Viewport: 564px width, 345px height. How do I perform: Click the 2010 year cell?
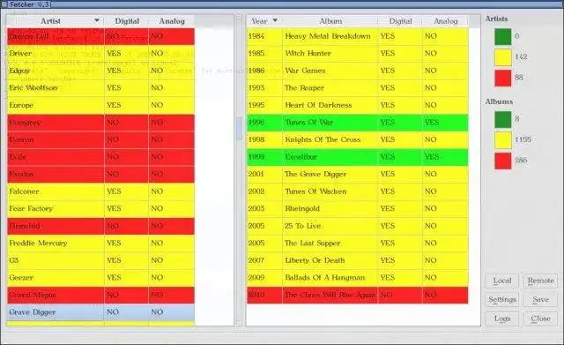coord(264,295)
